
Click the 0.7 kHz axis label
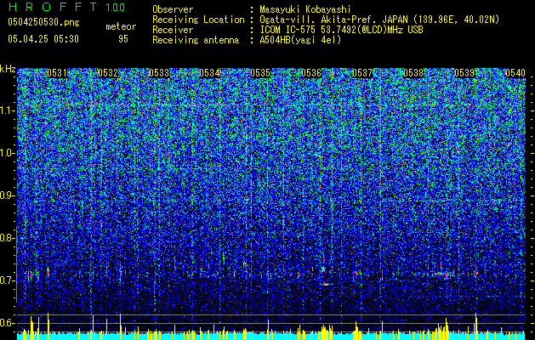click(x=8, y=280)
